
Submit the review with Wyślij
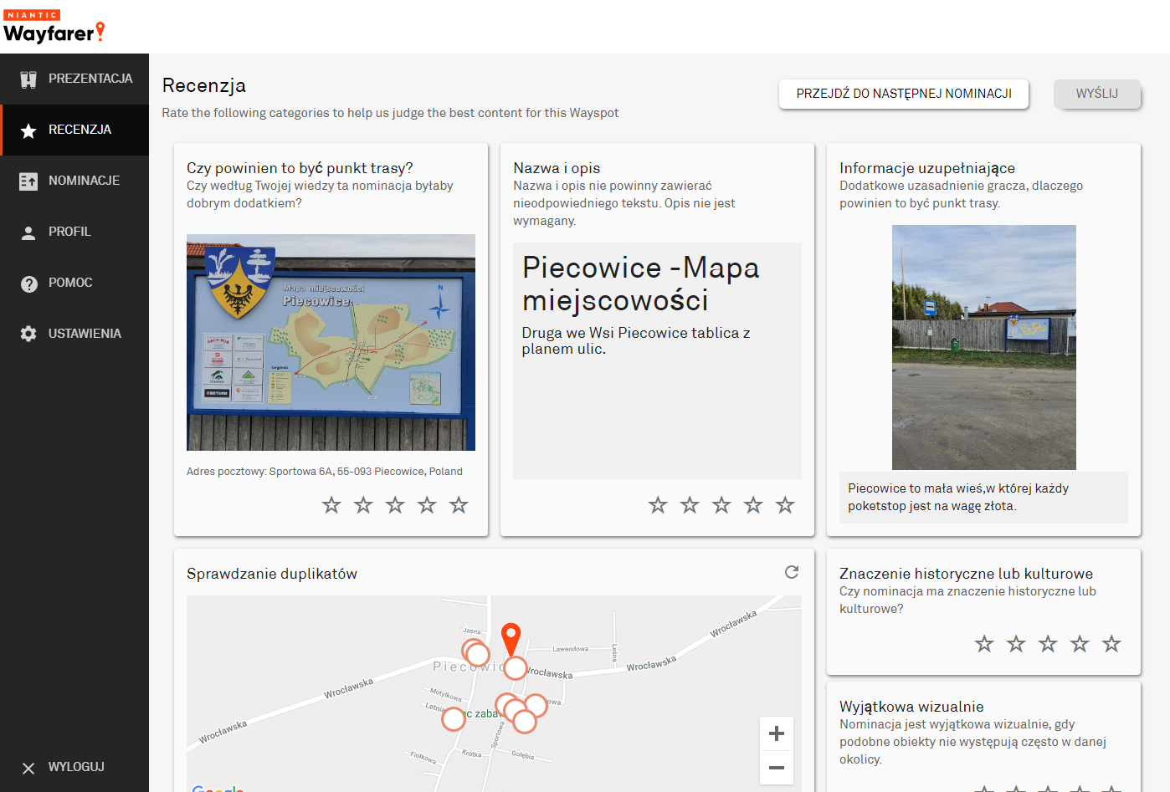point(1096,94)
